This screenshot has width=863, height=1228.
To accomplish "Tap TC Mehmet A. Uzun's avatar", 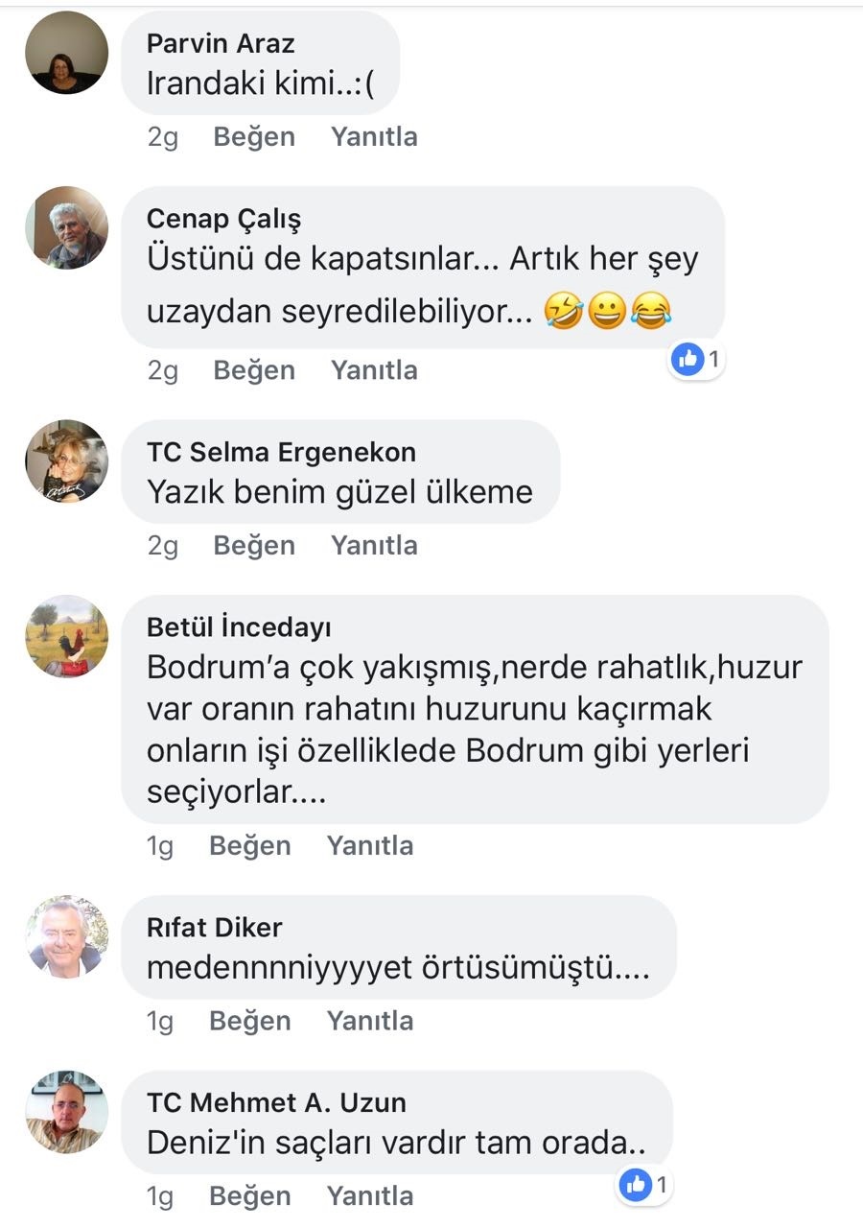I will click(x=66, y=1112).
